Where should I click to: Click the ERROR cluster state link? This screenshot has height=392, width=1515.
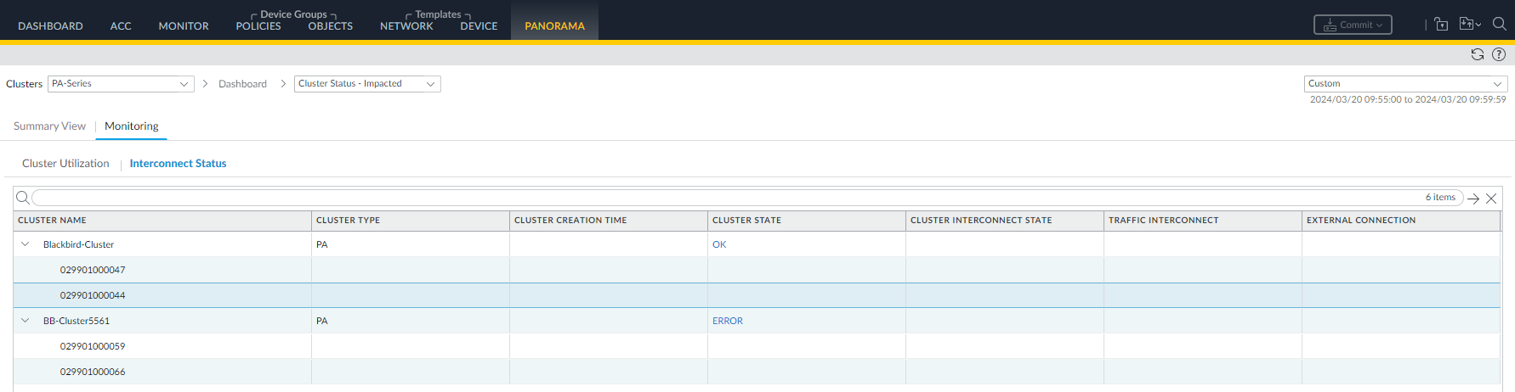[x=728, y=321]
